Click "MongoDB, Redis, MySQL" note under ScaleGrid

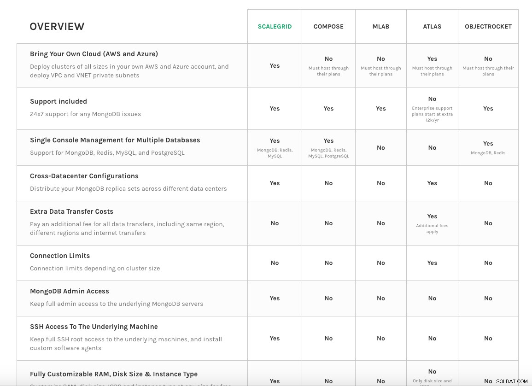(x=275, y=153)
